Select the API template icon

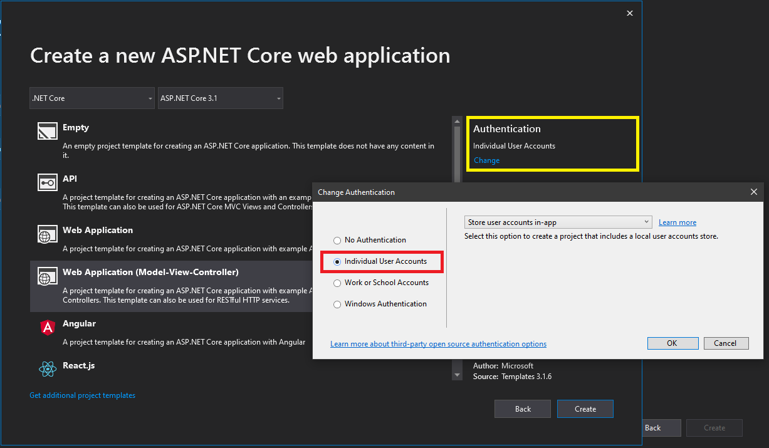coord(48,183)
